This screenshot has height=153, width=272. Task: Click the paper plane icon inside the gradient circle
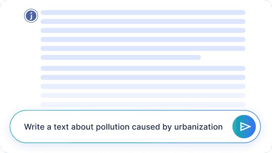(x=245, y=126)
